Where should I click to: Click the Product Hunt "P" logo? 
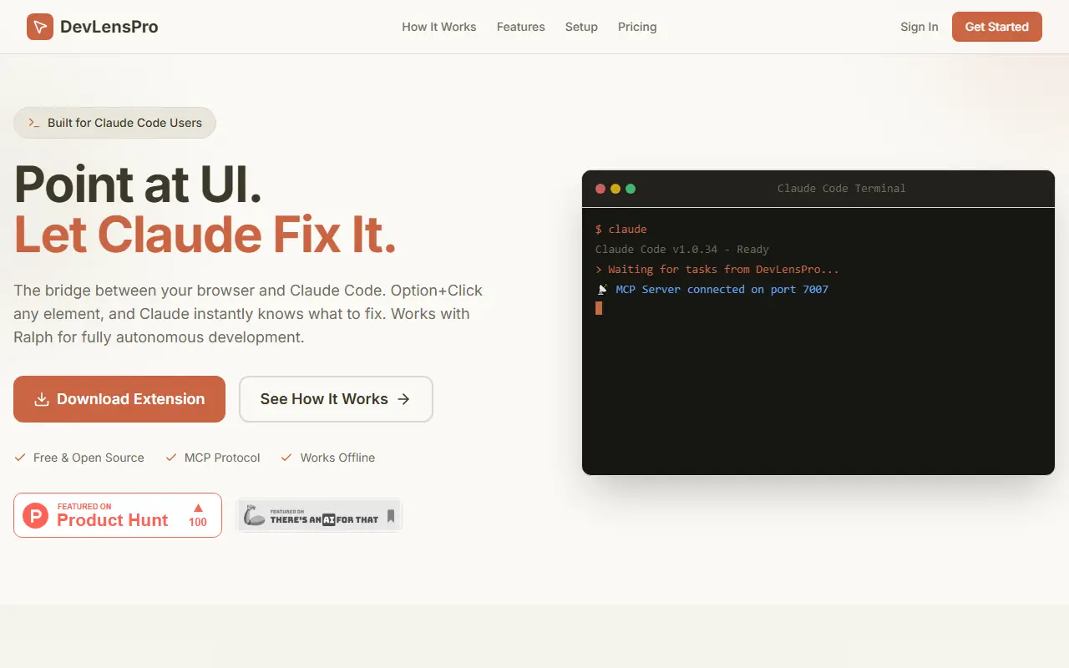click(x=35, y=515)
